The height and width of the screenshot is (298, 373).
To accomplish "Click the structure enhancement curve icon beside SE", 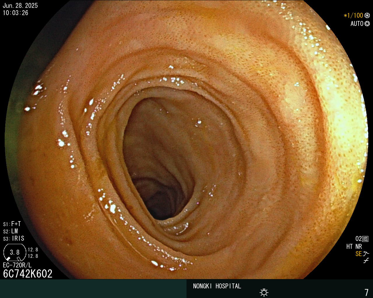I will click(x=366, y=254).
